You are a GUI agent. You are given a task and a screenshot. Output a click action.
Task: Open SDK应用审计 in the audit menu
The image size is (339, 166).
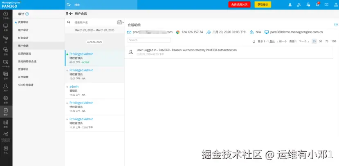(x=26, y=85)
